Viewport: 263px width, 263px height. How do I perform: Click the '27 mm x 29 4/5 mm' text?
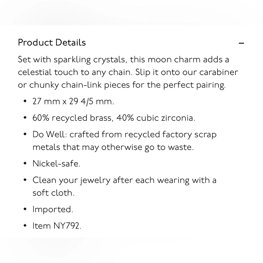73,101
